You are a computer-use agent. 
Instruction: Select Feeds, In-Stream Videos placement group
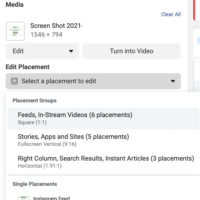(103, 119)
